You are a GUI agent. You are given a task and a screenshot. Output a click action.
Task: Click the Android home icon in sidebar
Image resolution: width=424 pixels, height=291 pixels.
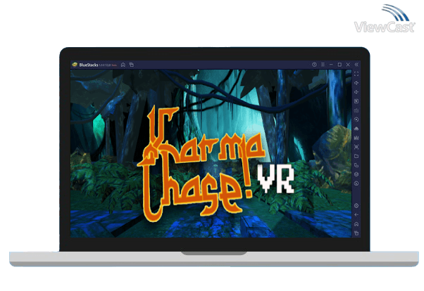pos(356,224)
